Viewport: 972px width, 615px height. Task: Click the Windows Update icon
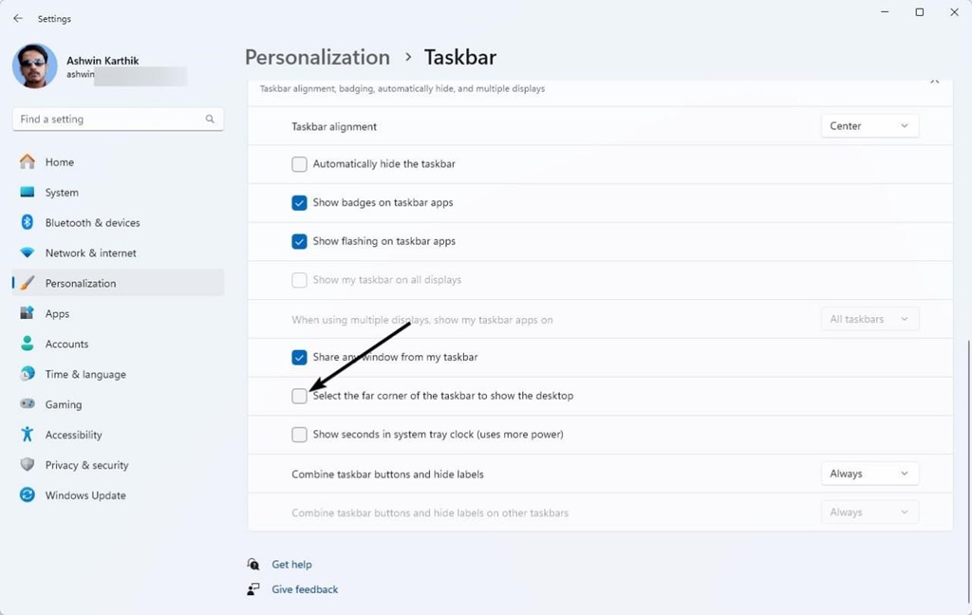click(x=28, y=495)
